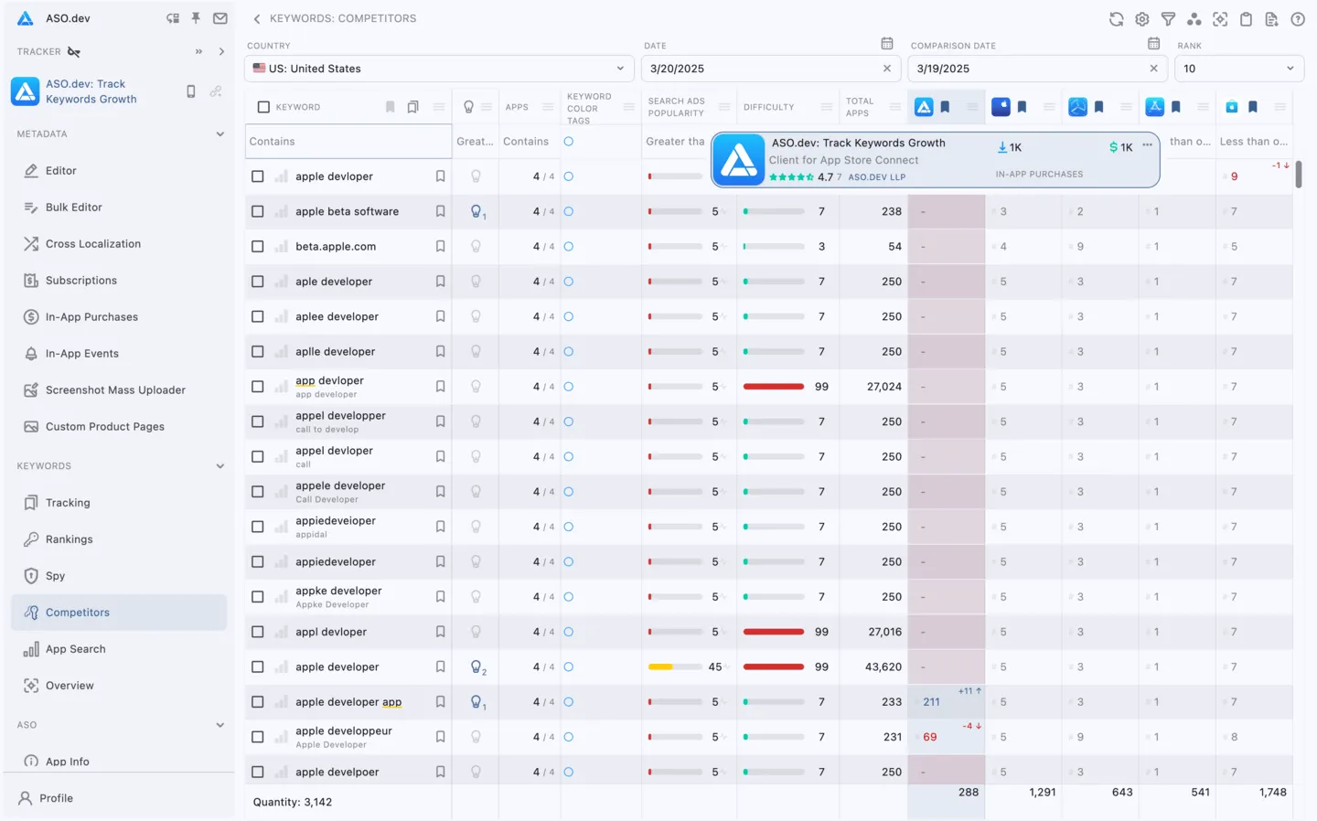Open the Country dropdown for United States
The image size is (1317, 821).
439,68
